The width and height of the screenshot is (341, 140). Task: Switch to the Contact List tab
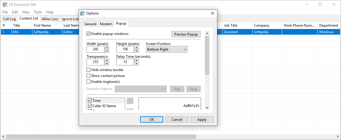(29, 18)
